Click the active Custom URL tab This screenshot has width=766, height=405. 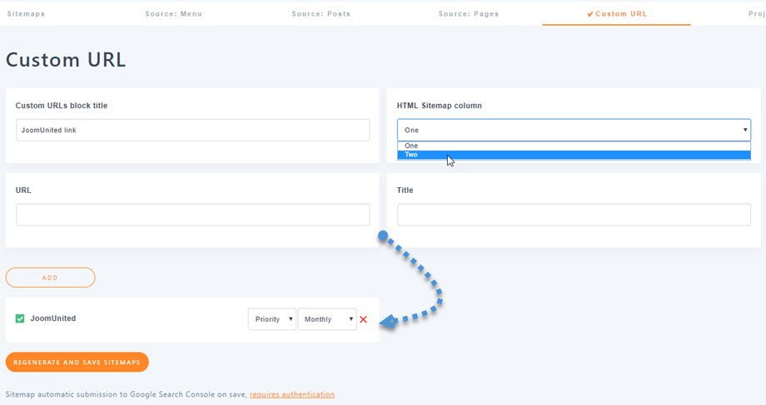click(x=616, y=14)
